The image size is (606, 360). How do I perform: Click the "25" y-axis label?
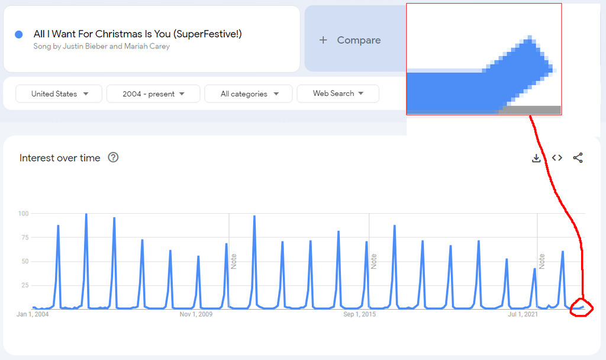pos(25,285)
